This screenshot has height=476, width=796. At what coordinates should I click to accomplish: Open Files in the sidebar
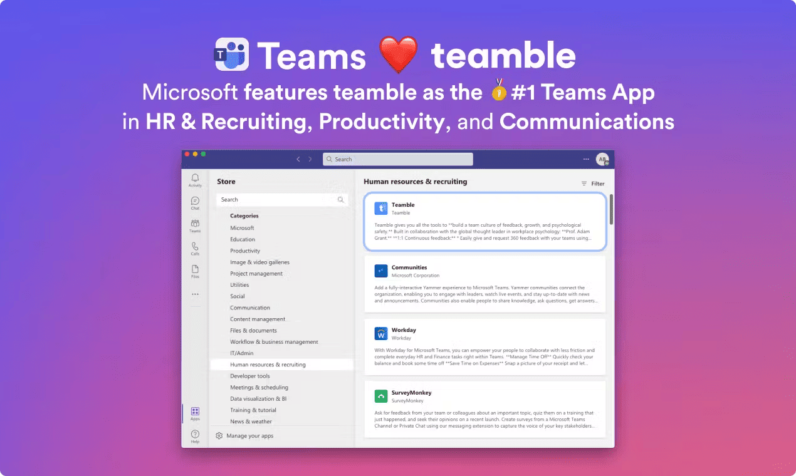point(195,271)
